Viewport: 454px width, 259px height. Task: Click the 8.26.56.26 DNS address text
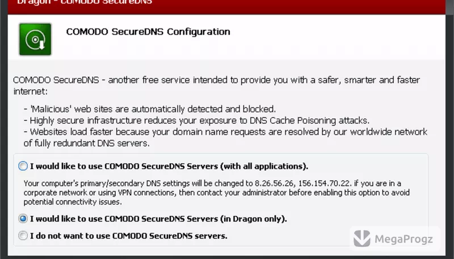pos(274,183)
